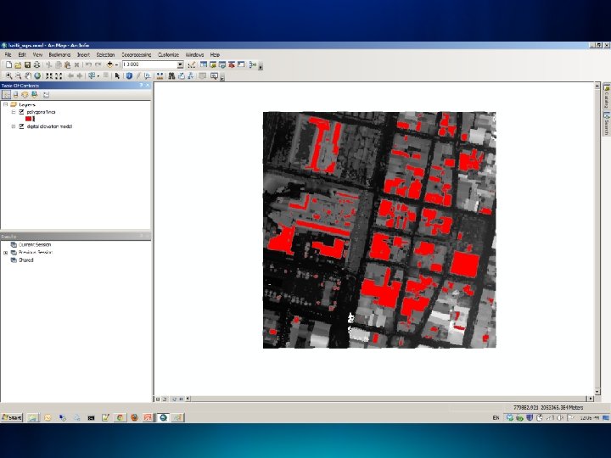This screenshot has height=458, width=611.
Task: Open the Bookmarks menu
Action: click(x=59, y=54)
